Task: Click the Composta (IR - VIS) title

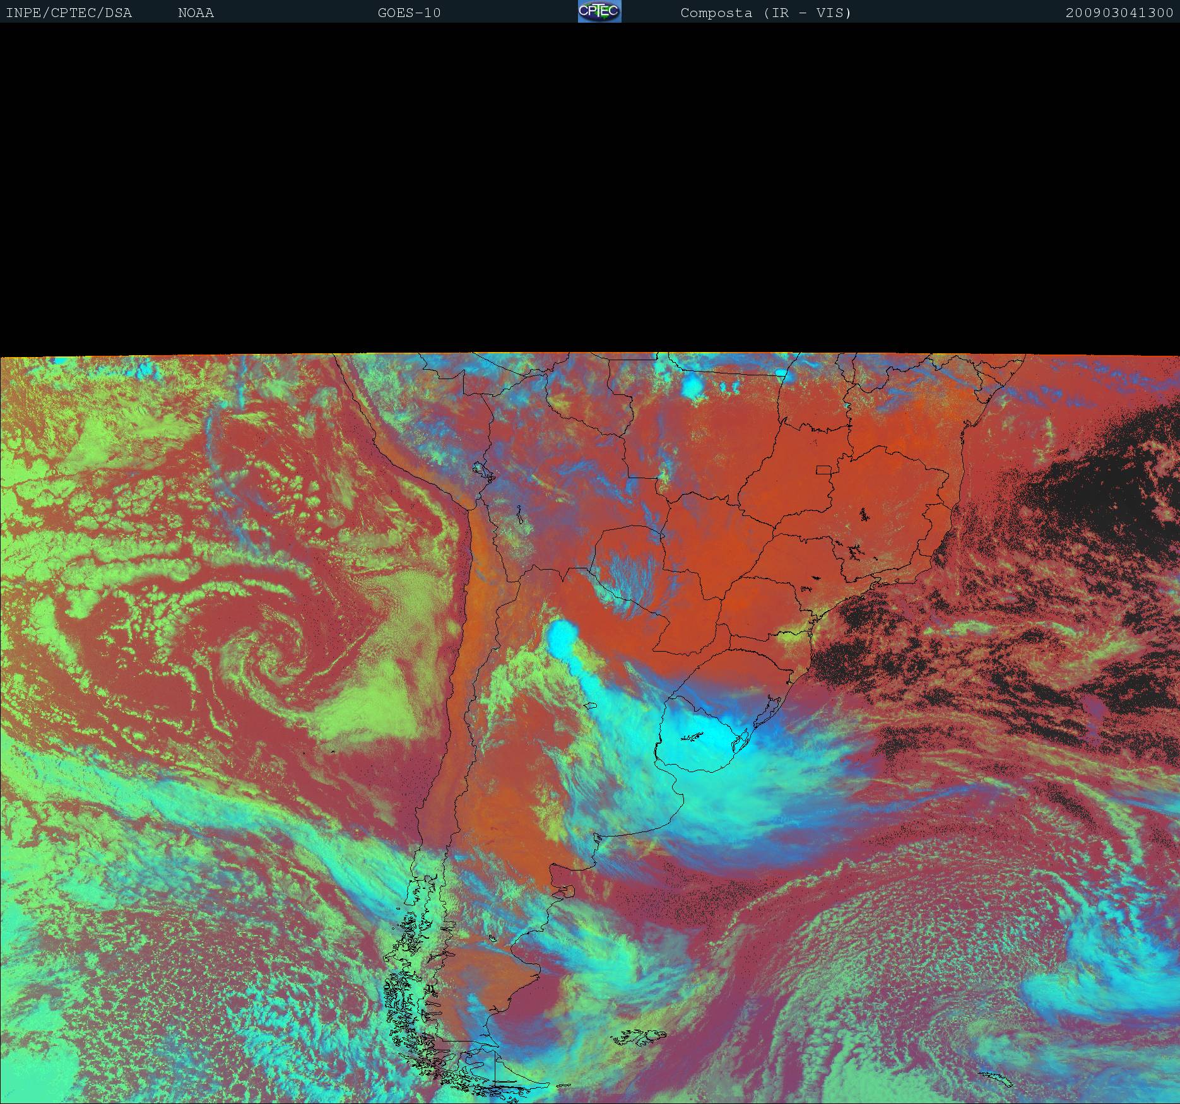Action: pos(766,13)
